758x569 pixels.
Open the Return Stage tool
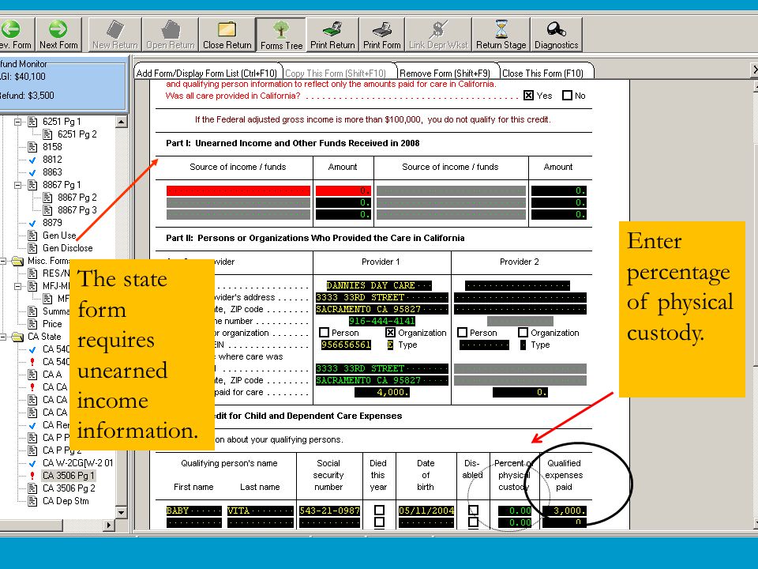tap(501, 35)
